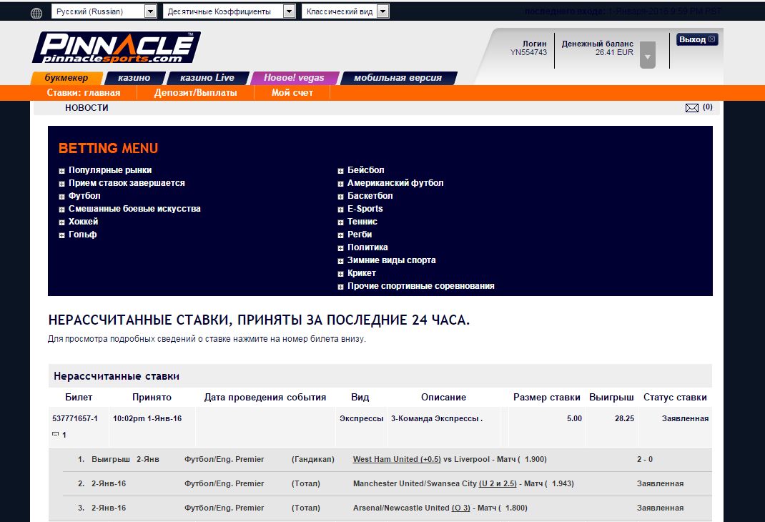765x522 pixels.
Task: Switch to the букмекер tab
Action: coord(66,78)
